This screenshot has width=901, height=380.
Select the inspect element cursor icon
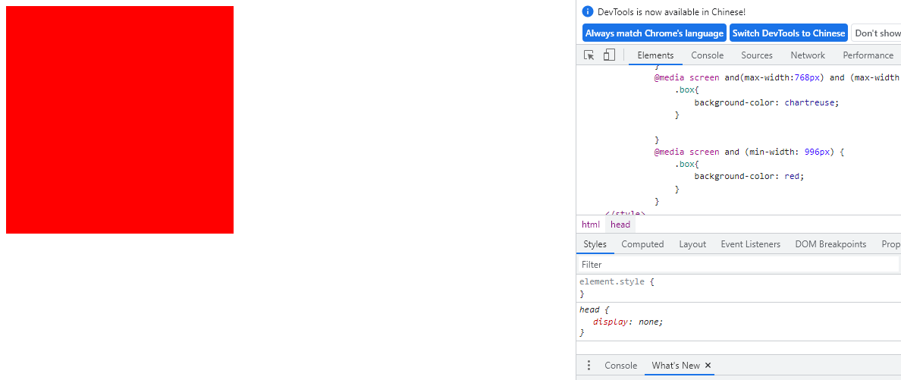pos(589,55)
